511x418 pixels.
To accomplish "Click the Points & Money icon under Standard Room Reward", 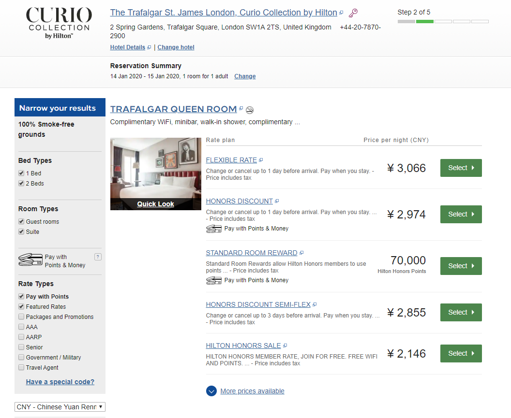I will (x=214, y=280).
